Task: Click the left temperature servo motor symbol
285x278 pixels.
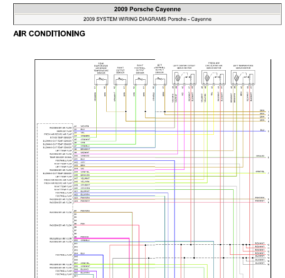Action: [243, 77]
